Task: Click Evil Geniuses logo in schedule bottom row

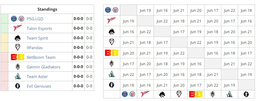Action: (246, 94)
